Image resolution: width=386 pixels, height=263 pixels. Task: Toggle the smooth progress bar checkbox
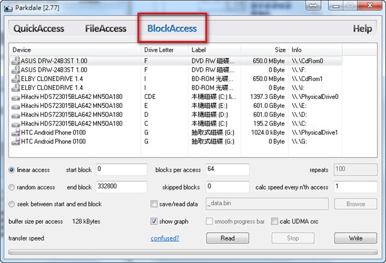point(209,221)
